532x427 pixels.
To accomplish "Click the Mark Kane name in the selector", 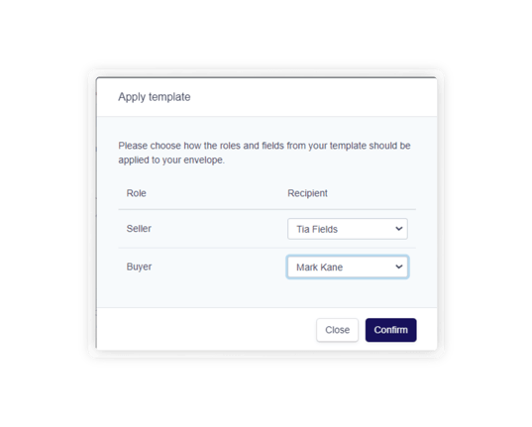I will point(320,267).
